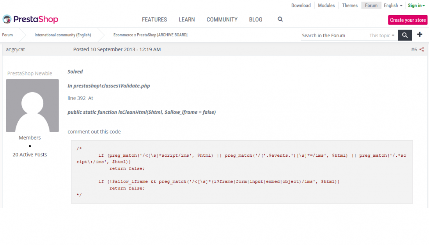Screen dimensions: 429x245
Task: Open International community (English) breadcrumb
Action: [63, 35]
